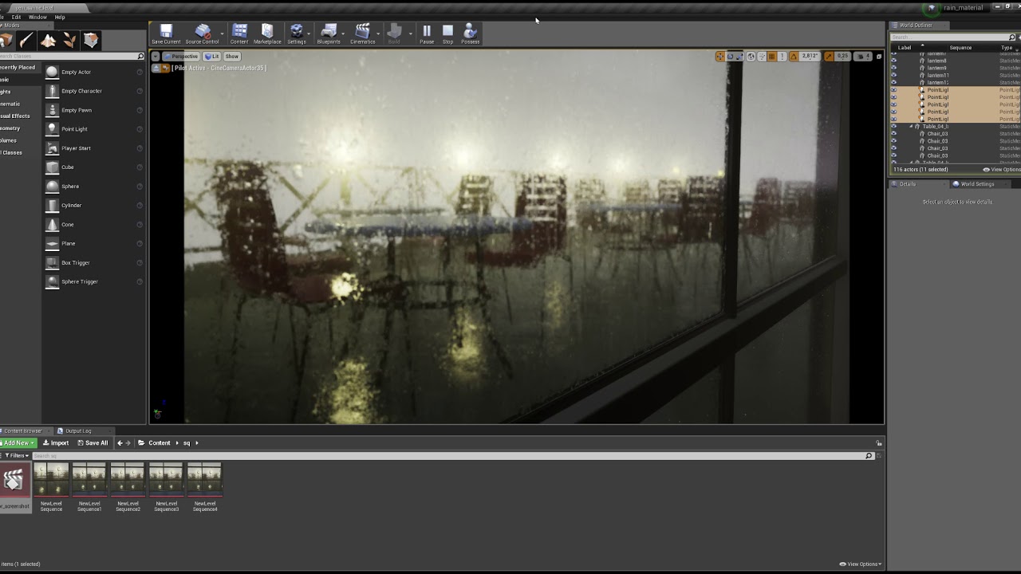Screen dimensions: 1021x574
Task: Select the Landscape mode icon
Action: pyautogui.click(x=48, y=40)
